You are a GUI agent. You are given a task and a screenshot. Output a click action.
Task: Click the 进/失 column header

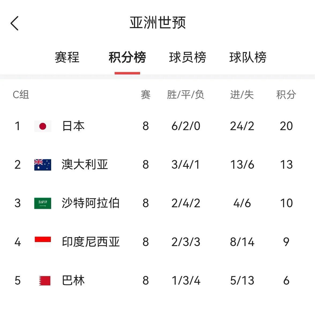tap(242, 95)
